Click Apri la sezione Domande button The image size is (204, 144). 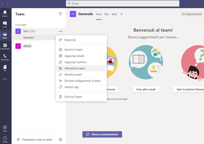(189, 89)
